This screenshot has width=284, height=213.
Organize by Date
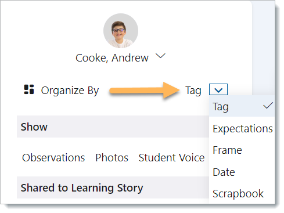point(224,172)
